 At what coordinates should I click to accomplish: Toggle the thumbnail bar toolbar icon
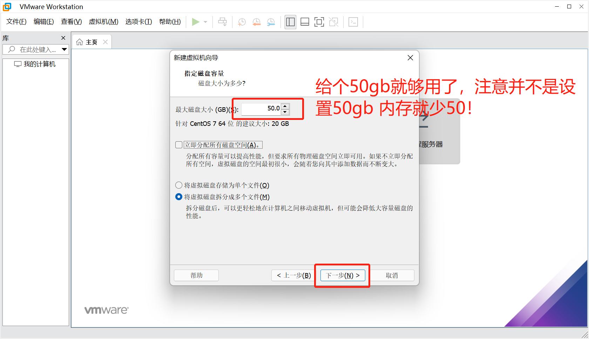pos(305,22)
